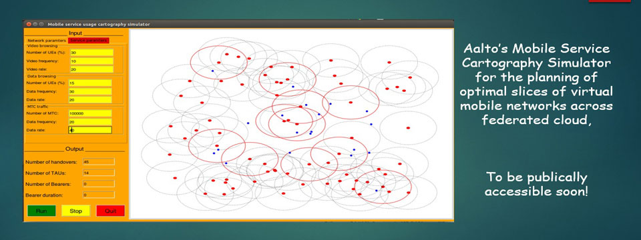Image resolution: width=641 pixels, height=240 pixels.
Task: Close the simulator window with red button
Action: tap(29, 24)
